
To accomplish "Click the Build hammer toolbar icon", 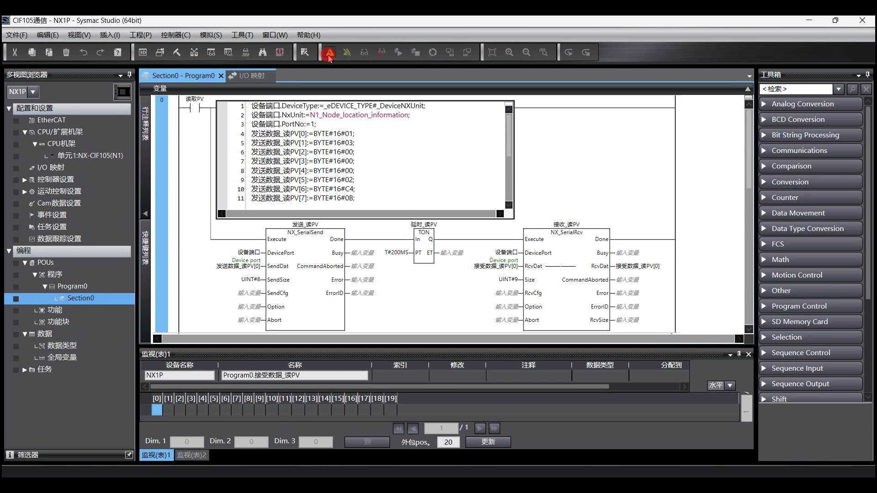I will pos(177,52).
